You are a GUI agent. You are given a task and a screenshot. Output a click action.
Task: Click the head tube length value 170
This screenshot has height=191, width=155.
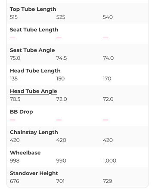(x=107, y=79)
